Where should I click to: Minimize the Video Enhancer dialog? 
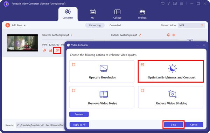point(197,45)
